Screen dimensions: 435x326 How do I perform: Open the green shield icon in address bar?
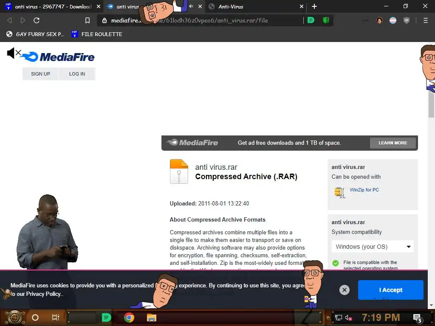(x=326, y=20)
